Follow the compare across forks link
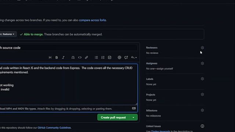The image size is (235, 132). point(93,20)
